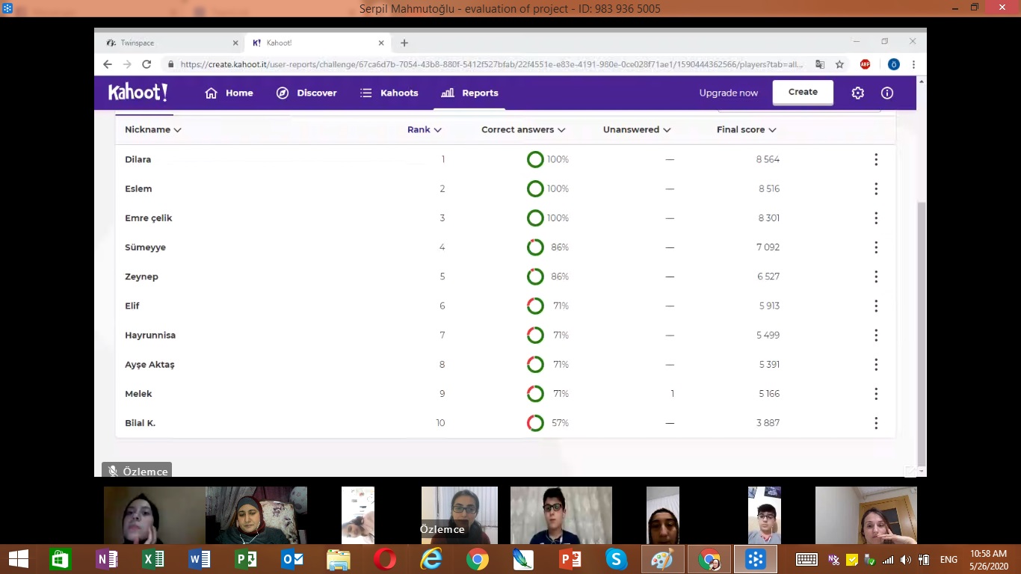
Task: Launch Excel from the taskbar
Action: (x=153, y=559)
